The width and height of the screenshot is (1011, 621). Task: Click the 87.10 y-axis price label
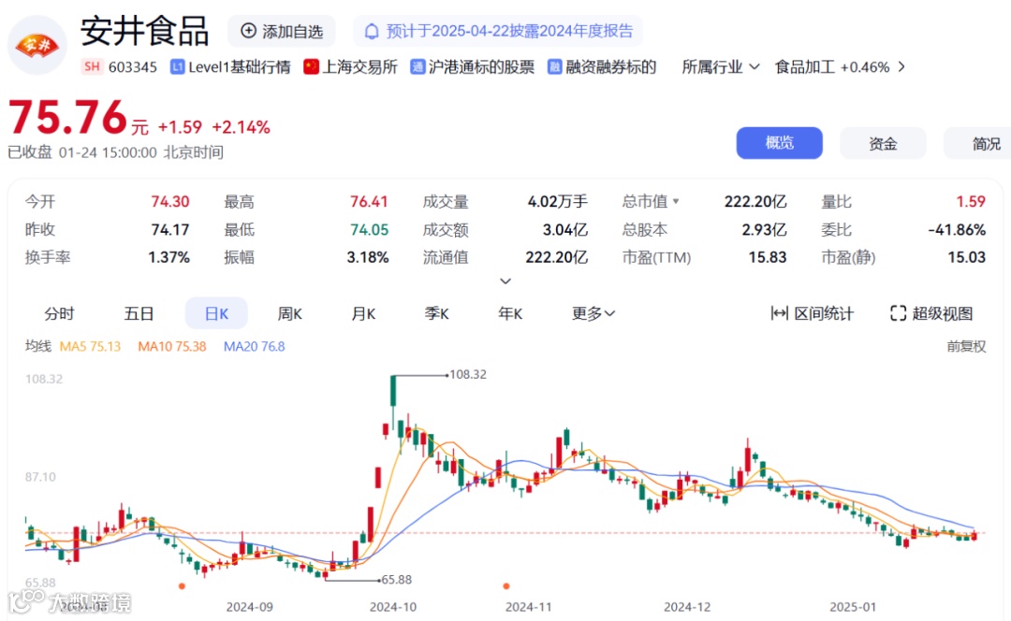40,477
